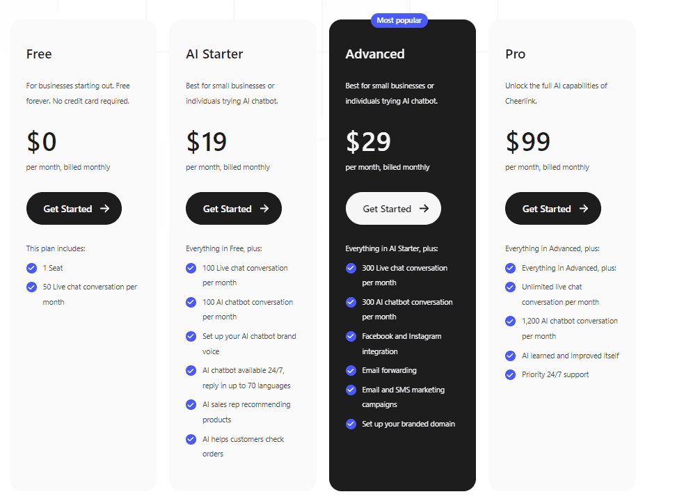Click the arrow in the Pro plan's Get Started button

583,208
